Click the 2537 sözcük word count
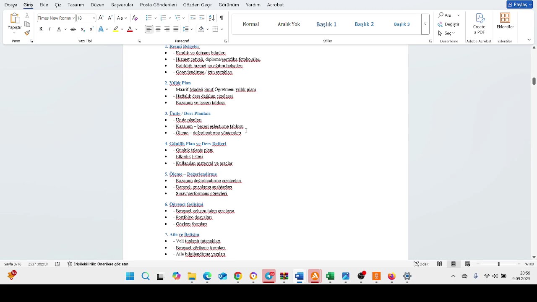Image resolution: width=537 pixels, height=302 pixels. (x=38, y=264)
